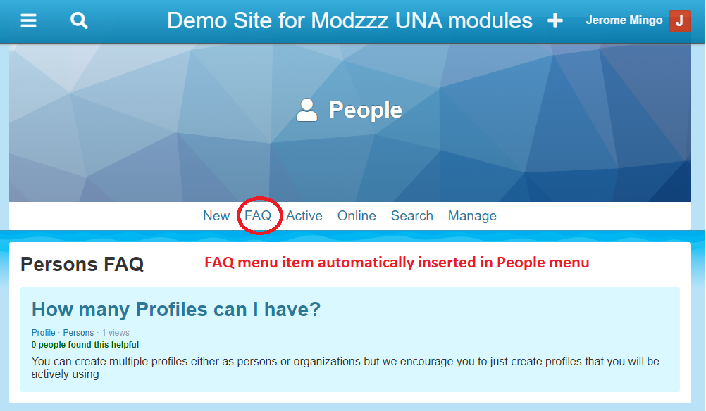The height and width of the screenshot is (411, 706).
Task: Click the plus create icon
Action: coord(555,21)
